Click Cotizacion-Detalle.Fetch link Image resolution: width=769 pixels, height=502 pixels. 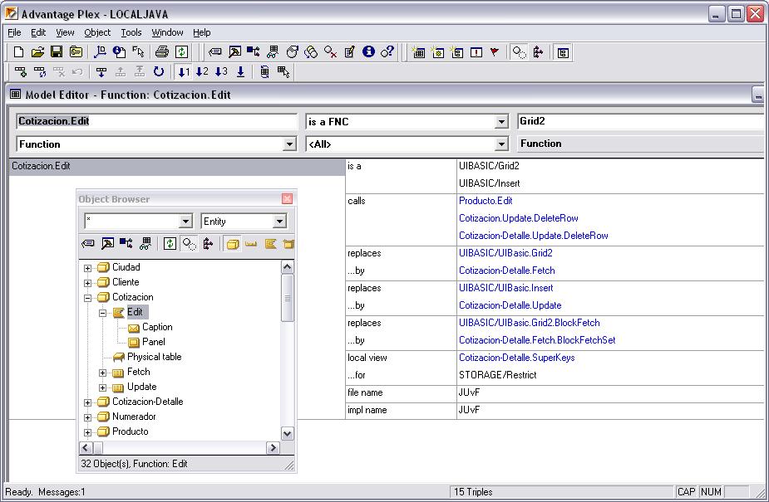(x=506, y=270)
